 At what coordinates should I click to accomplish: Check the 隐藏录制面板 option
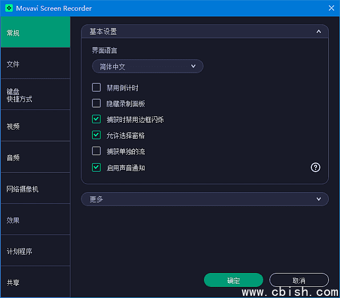pos(96,104)
